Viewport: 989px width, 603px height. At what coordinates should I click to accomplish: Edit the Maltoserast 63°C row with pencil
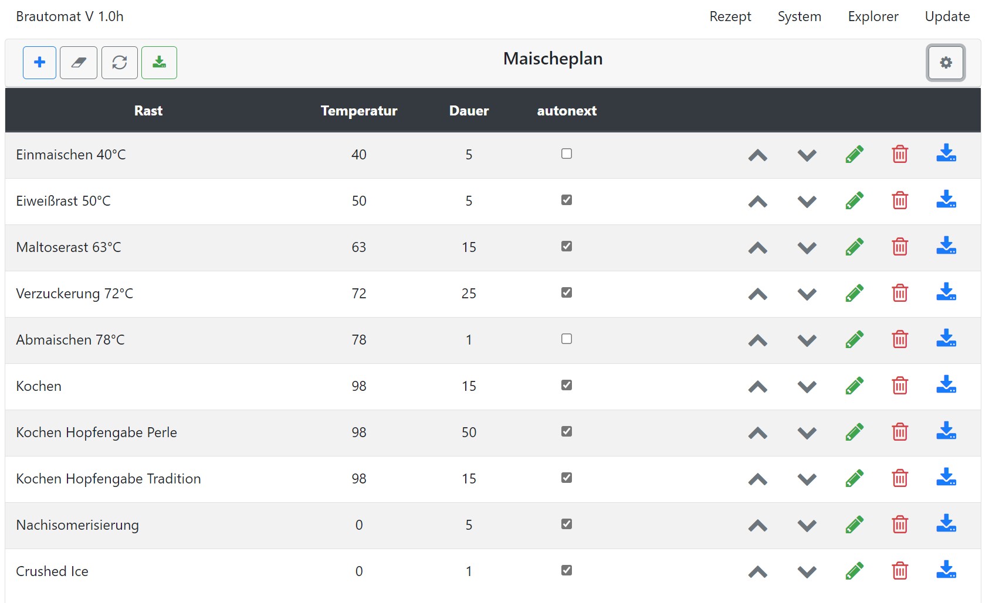[x=854, y=247]
